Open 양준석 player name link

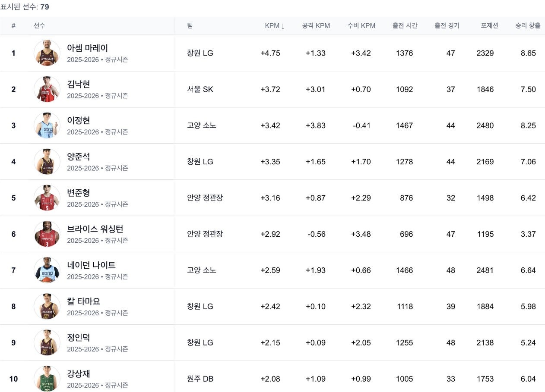click(79, 157)
